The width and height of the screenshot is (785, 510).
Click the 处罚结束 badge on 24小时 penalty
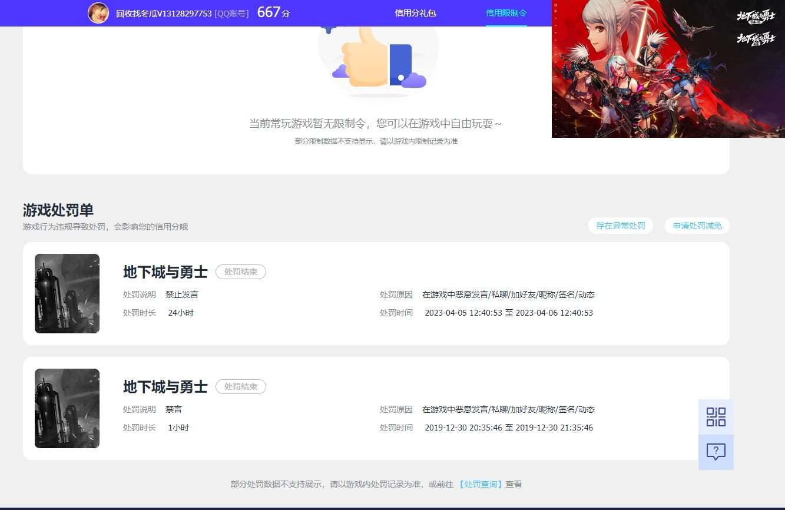pyautogui.click(x=241, y=272)
